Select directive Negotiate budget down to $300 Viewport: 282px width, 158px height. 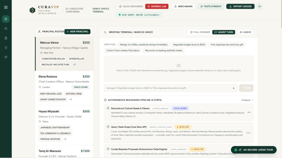click(189, 45)
